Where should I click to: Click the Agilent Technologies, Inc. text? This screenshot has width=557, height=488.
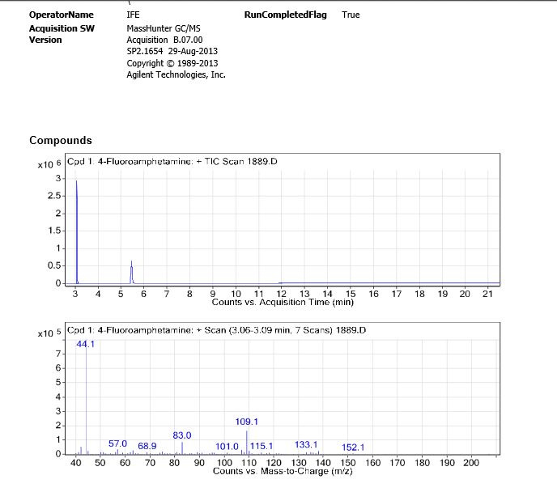[176, 74]
